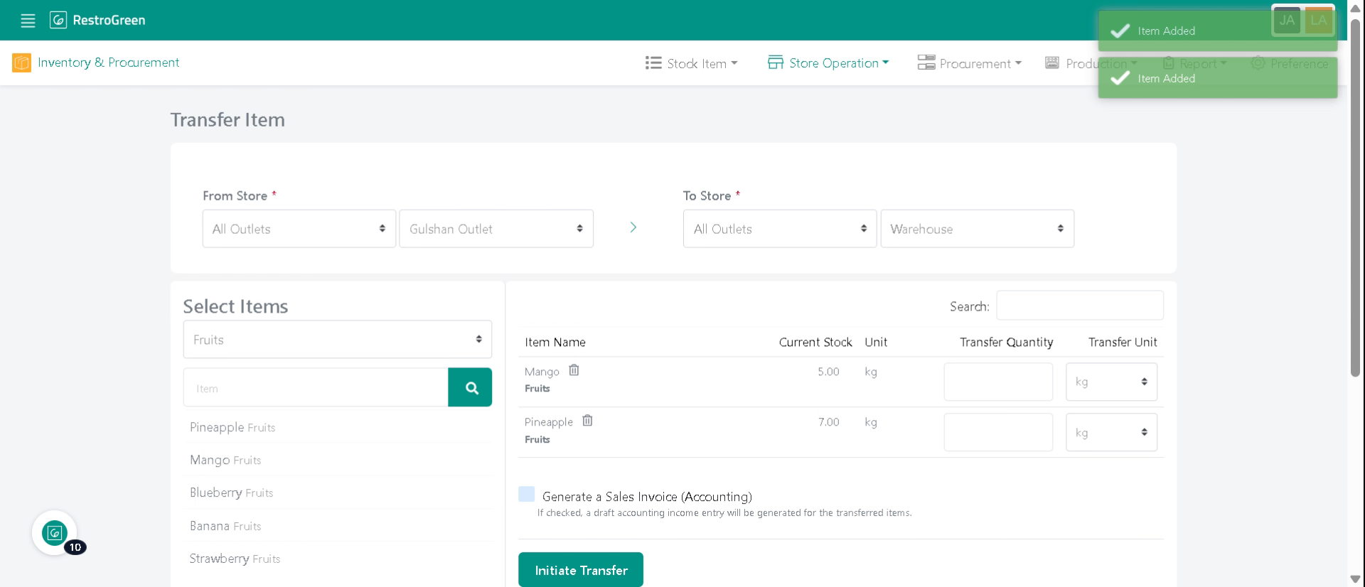Click Pineapple current stock value 7.00

(828, 422)
